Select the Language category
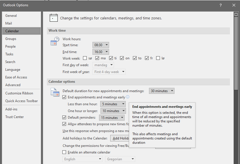 pyautogui.click(x=21, y=70)
